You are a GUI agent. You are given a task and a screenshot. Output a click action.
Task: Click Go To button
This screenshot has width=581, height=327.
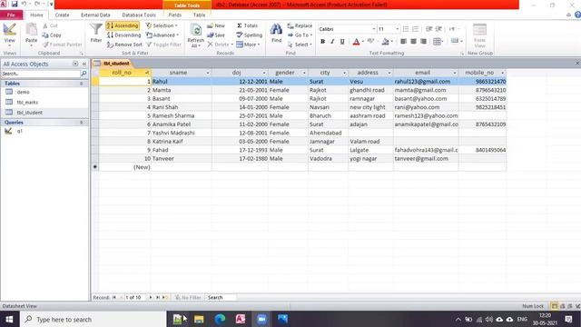coord(300,35)
